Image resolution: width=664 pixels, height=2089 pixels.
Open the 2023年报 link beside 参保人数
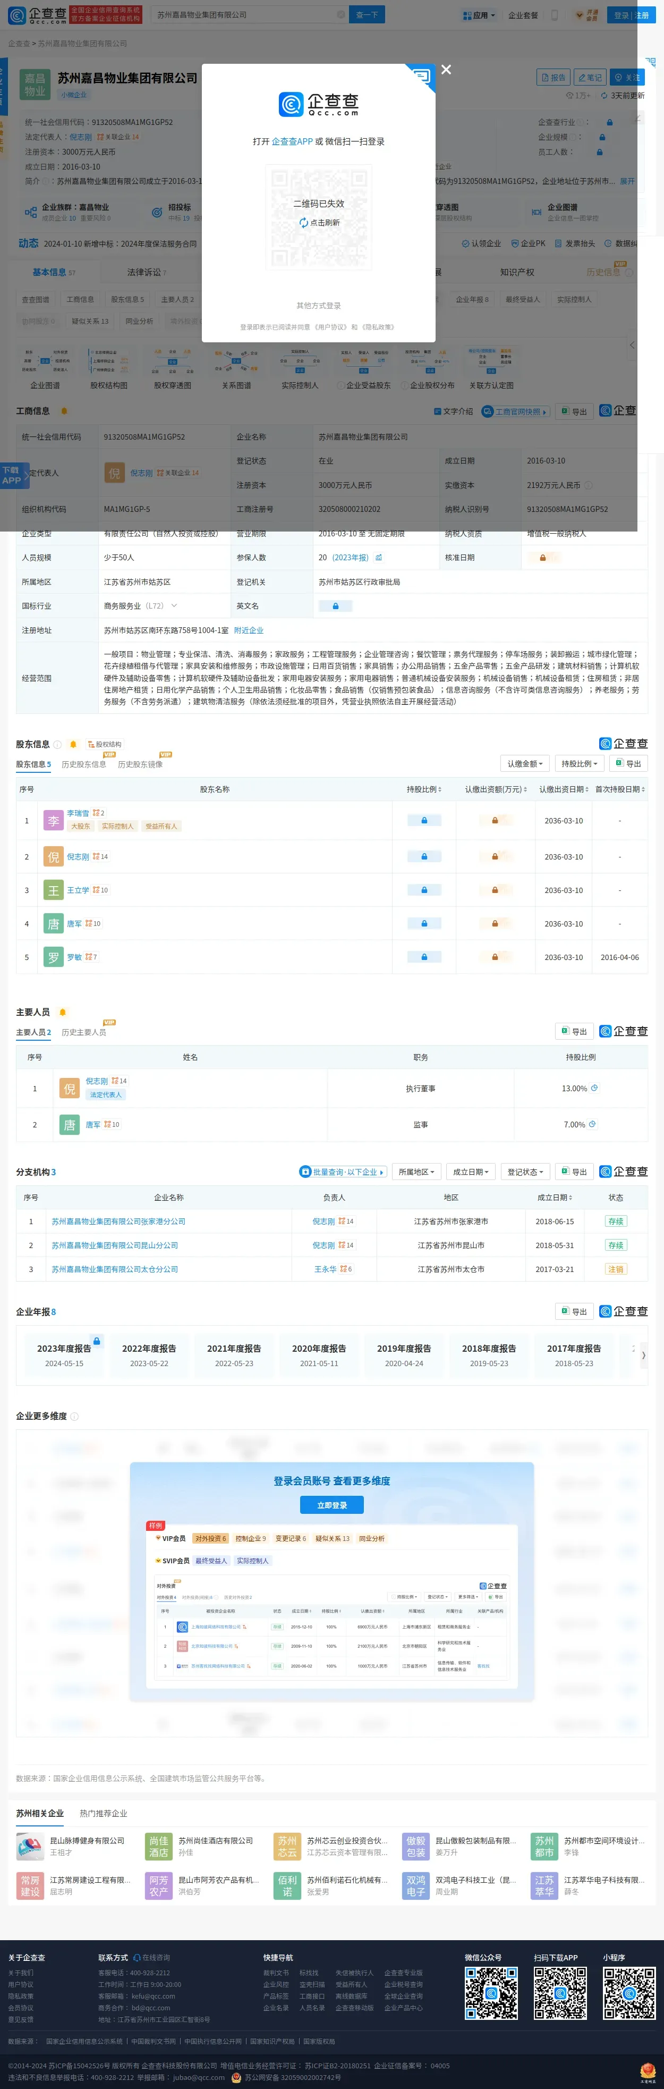pos(350,558)
